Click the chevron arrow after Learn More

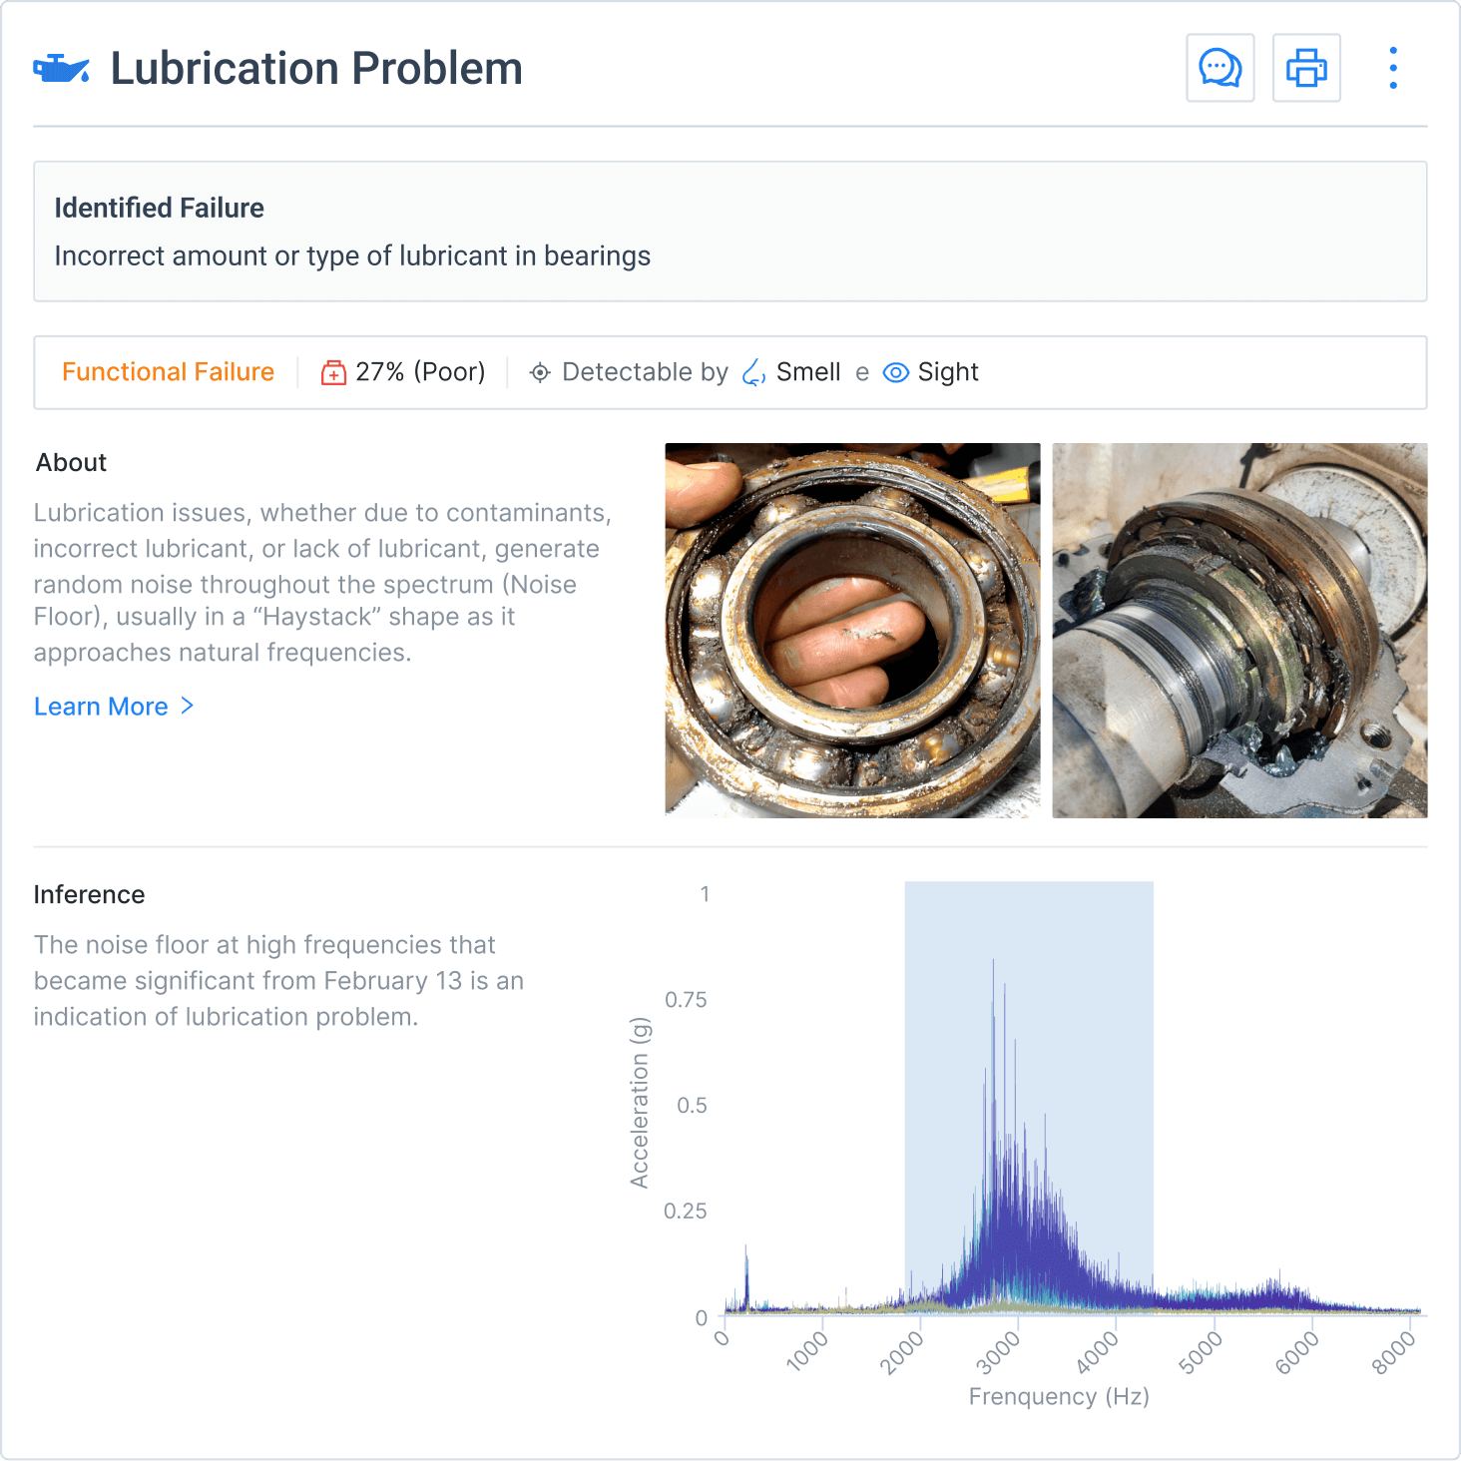[x=187, y=707]
